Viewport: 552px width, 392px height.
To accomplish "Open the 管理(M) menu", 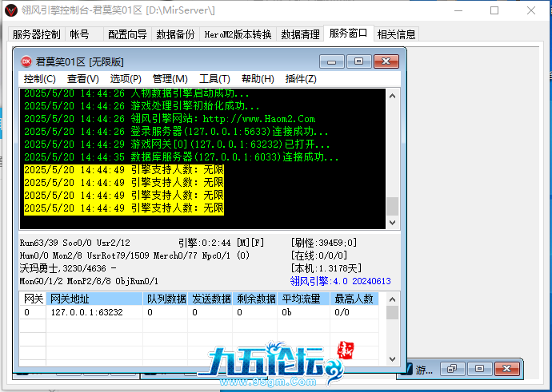I will pos(170,79).
